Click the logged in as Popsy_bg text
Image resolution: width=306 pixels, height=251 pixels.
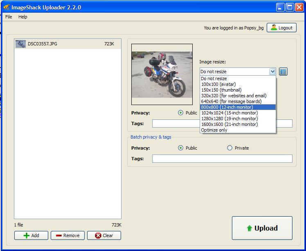(x=234, y=28)
